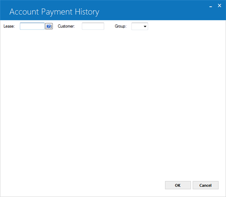Focus the Lease input field
Screen dimensions: 226x197
[32, 26]
